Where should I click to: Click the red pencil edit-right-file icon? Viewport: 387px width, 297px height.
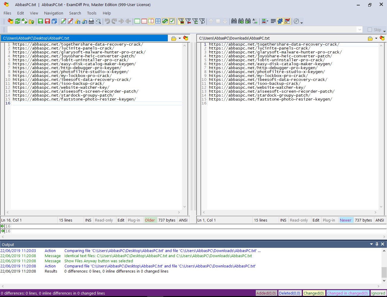pyautogui.click(x=70, y=21)
